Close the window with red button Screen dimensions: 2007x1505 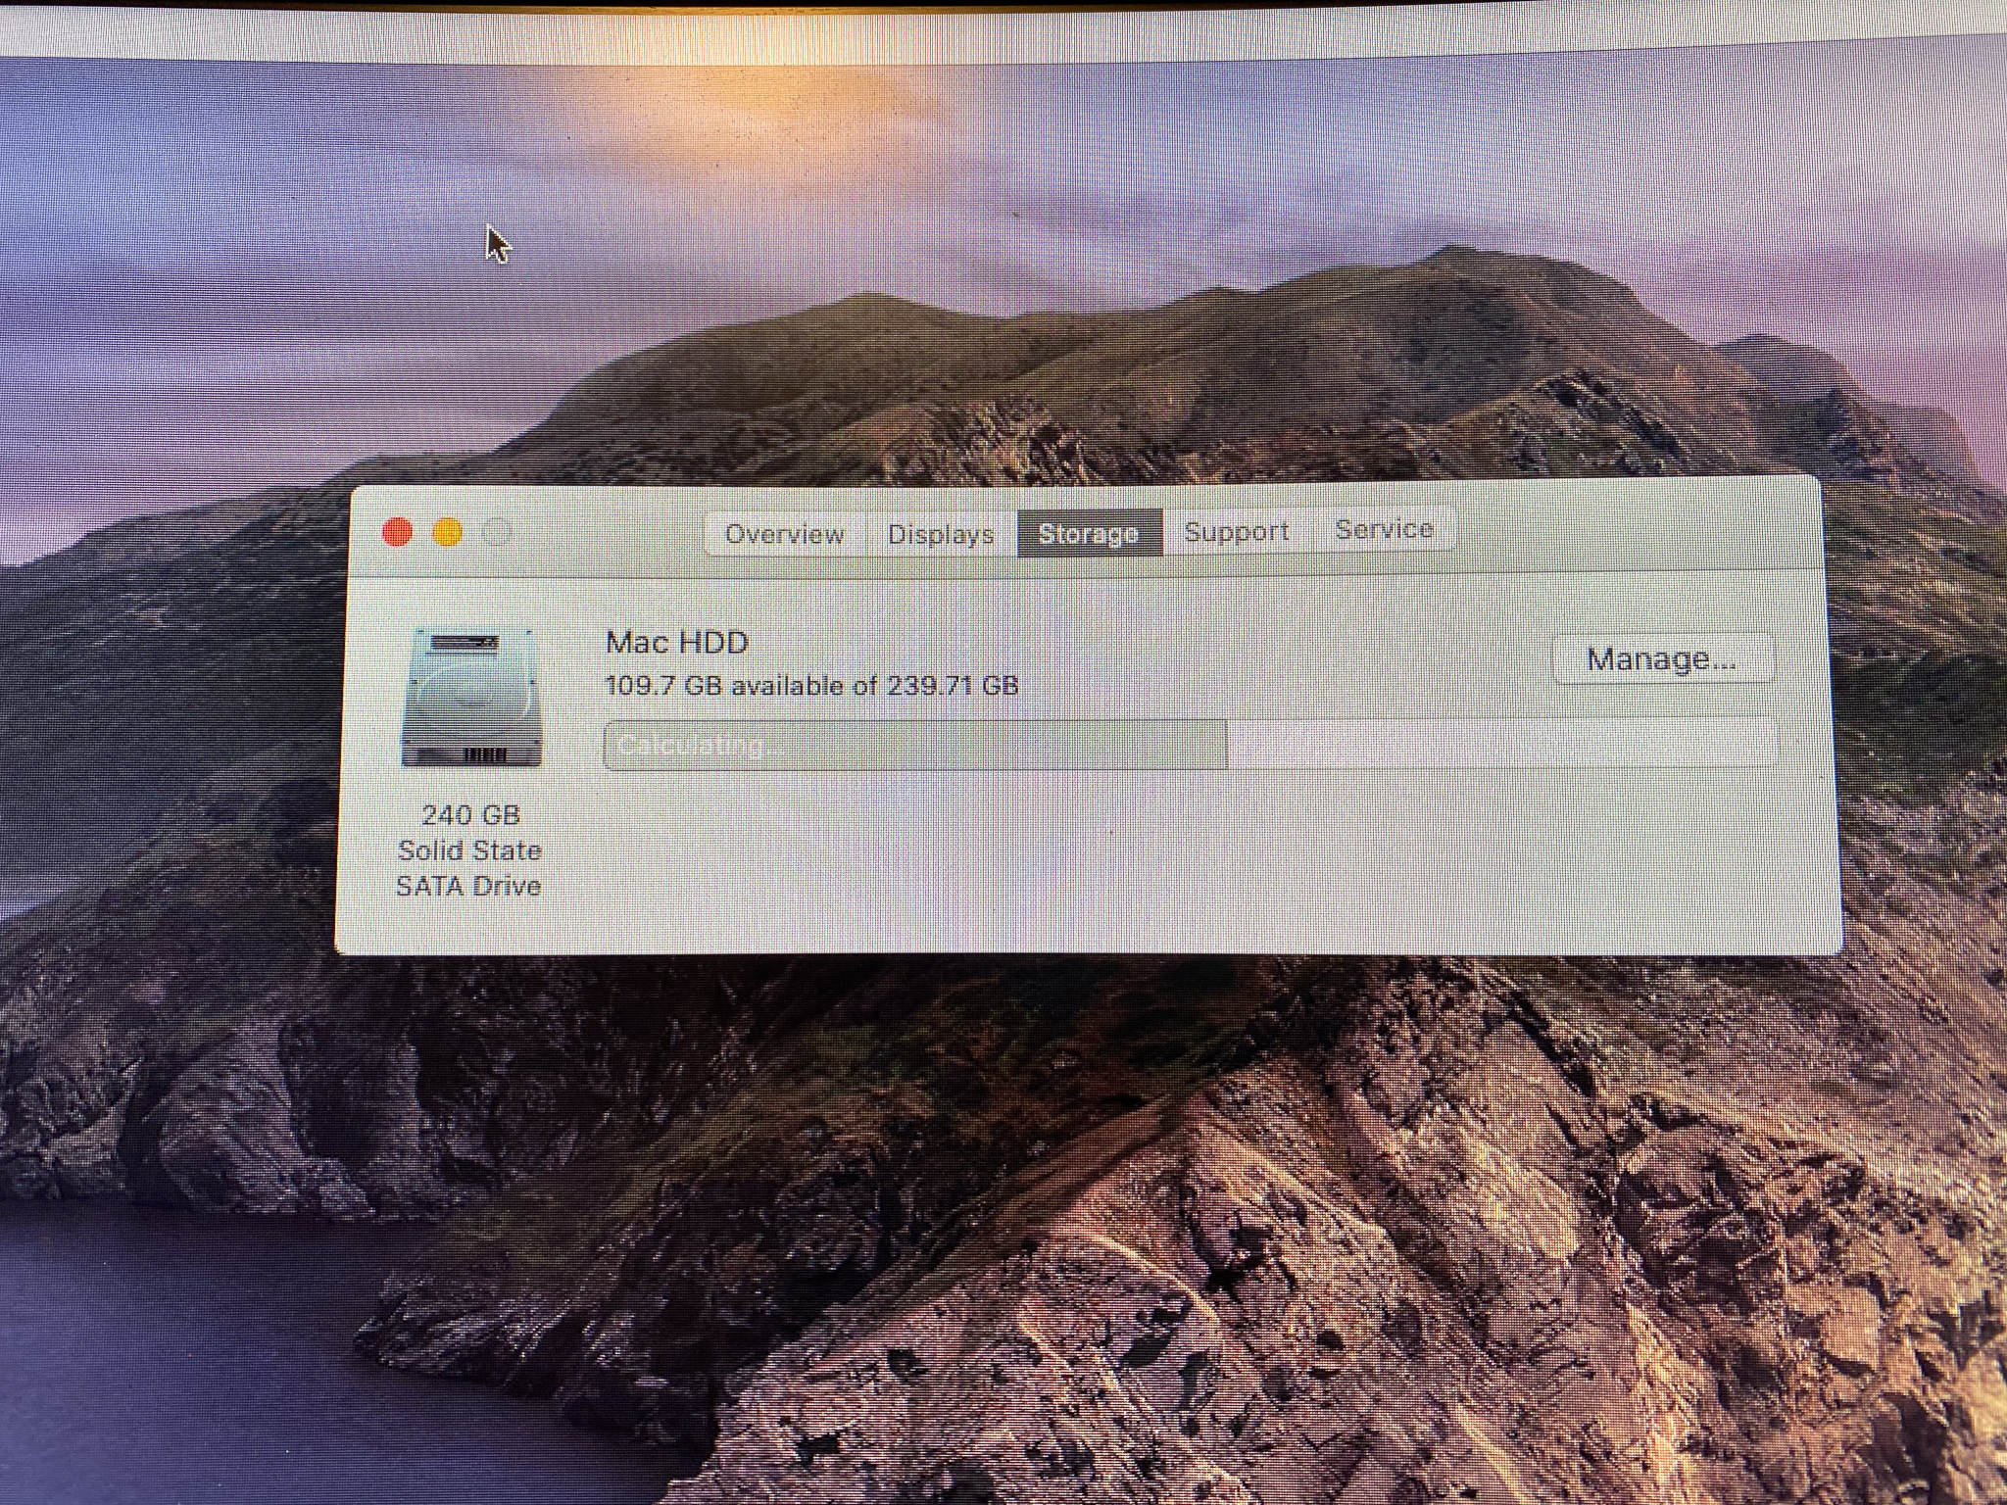coord(397,532)
